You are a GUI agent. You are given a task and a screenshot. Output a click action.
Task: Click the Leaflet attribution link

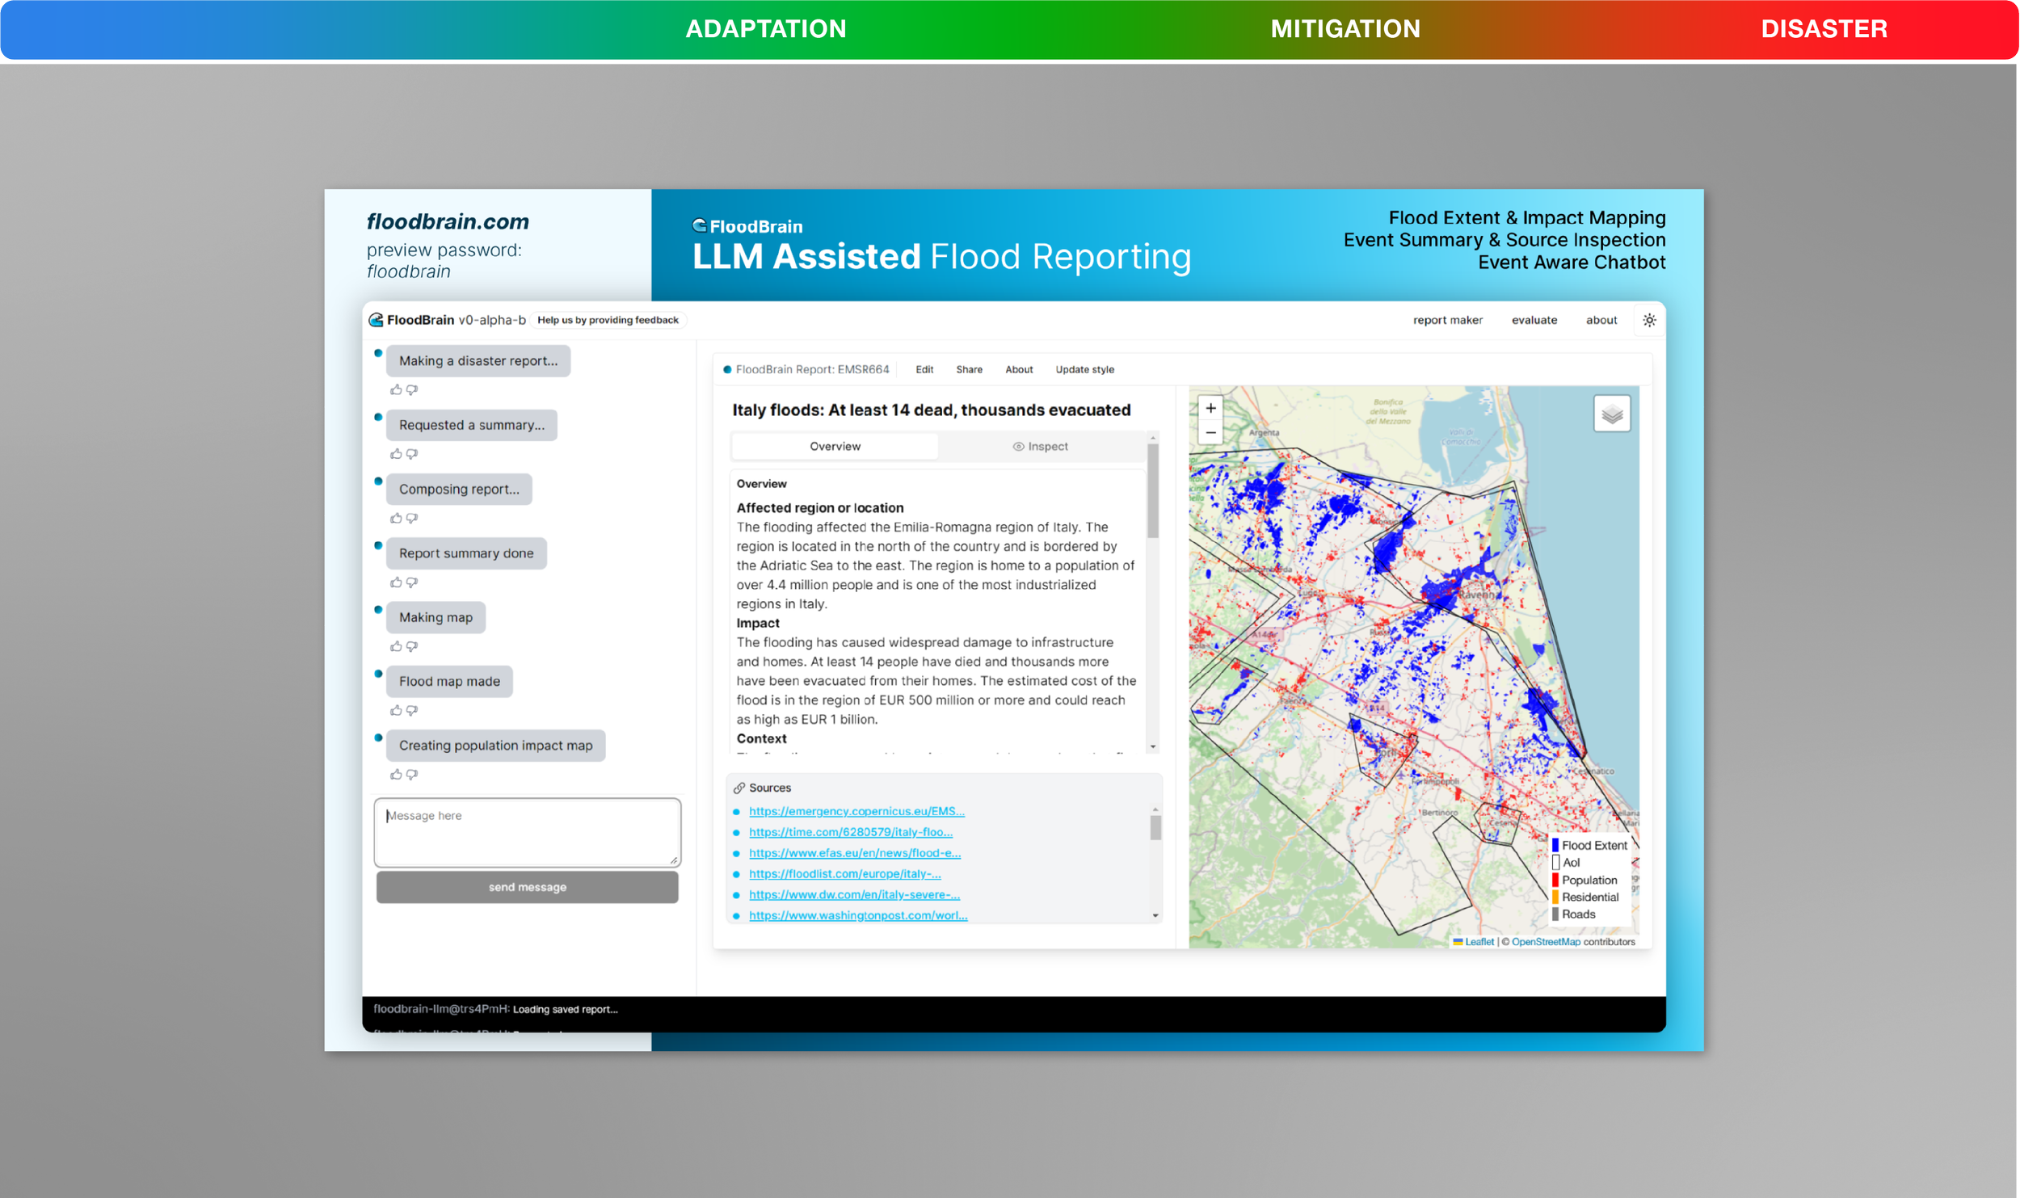1479,942
